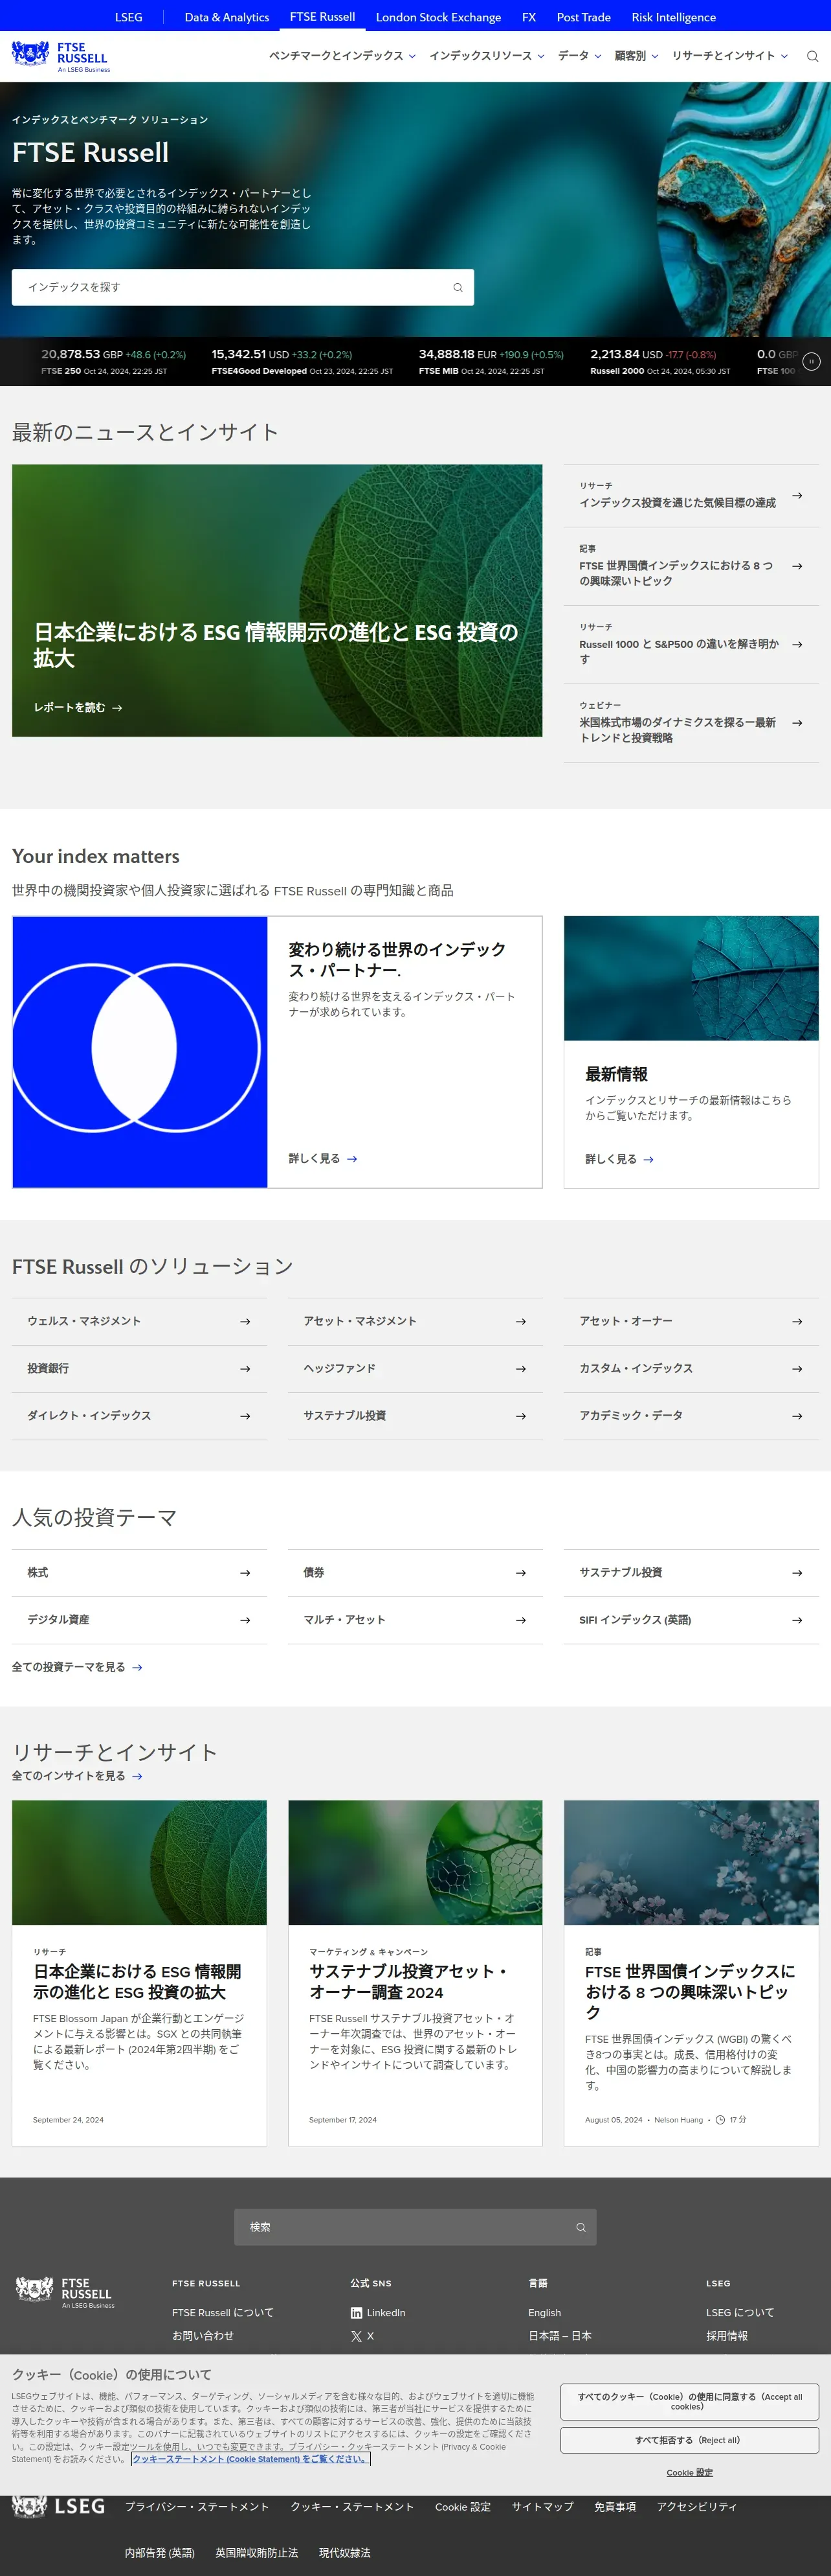Expand リサーチとインサイト menu
831x2576 pixels.
pos(730,56)
